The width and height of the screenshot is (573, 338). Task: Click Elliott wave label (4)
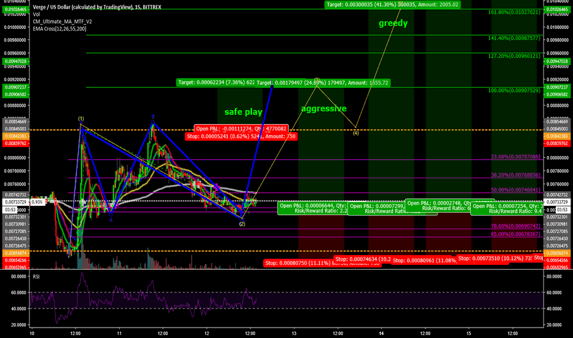pos(355,133)
